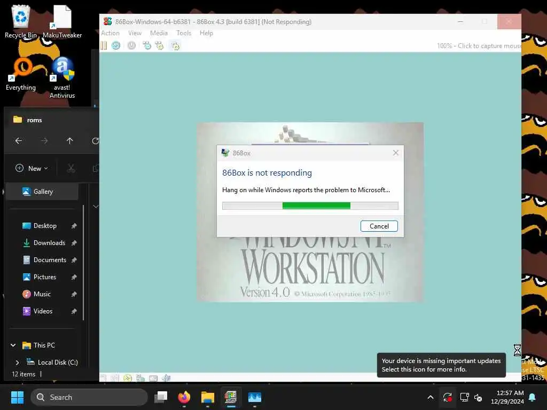Click the sound icon in 86Box status bar

point(167,378)
